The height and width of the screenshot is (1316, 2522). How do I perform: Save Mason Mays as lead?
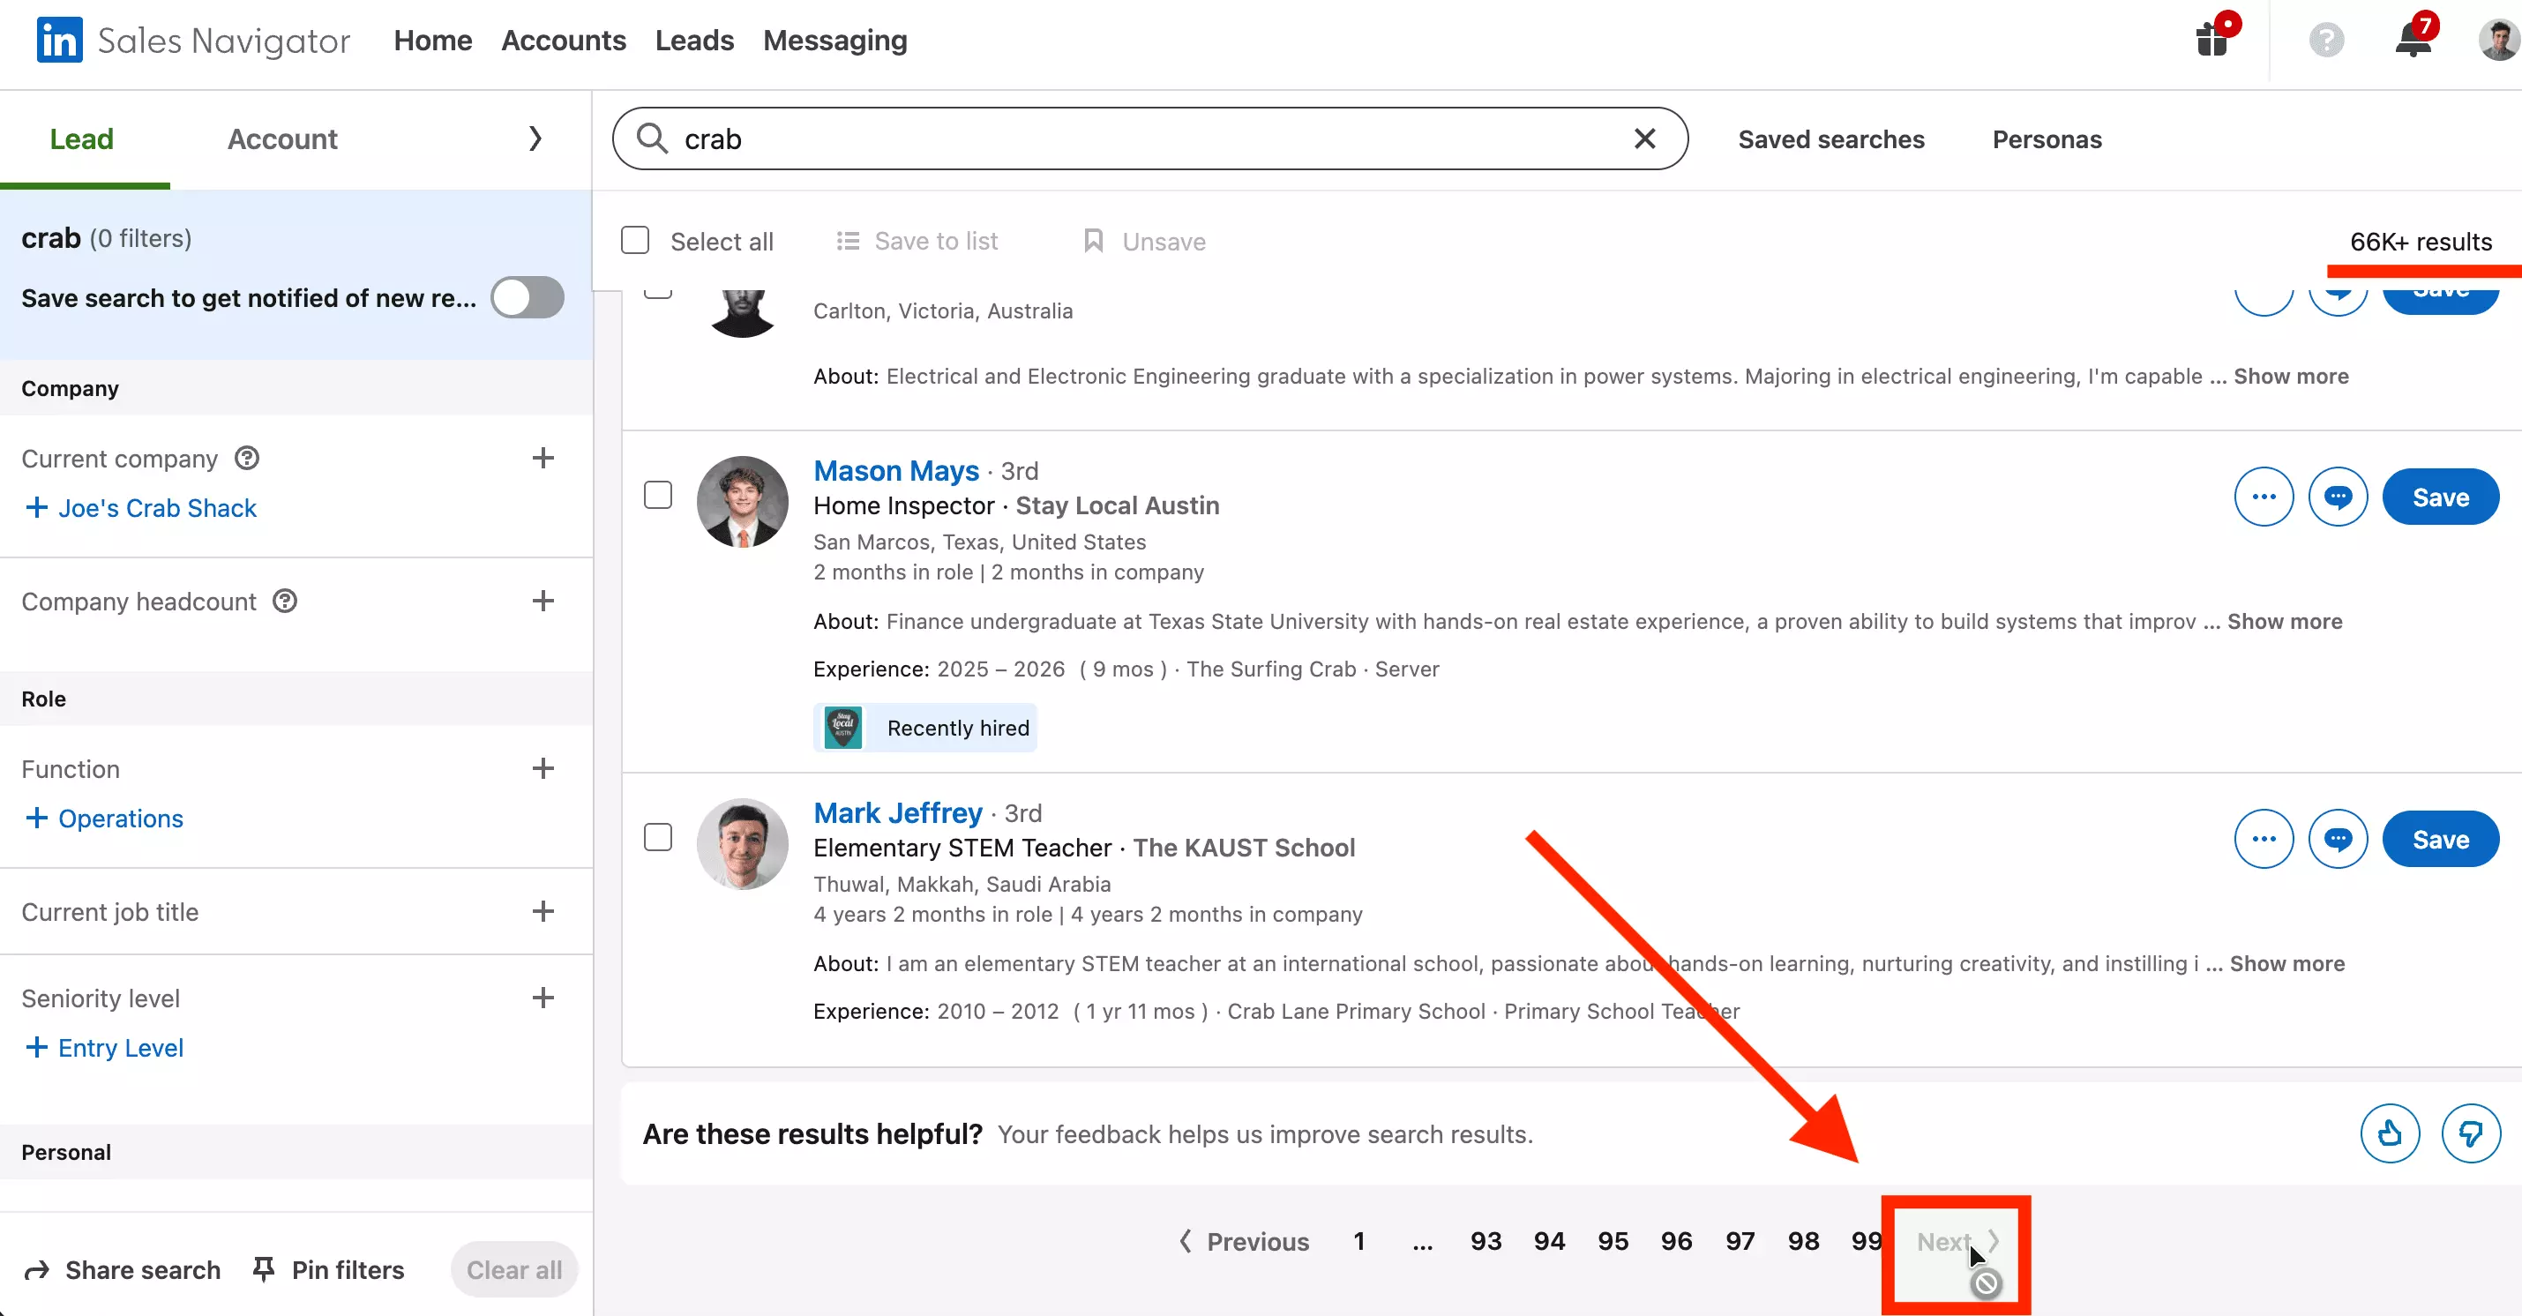pos(2440,497)
